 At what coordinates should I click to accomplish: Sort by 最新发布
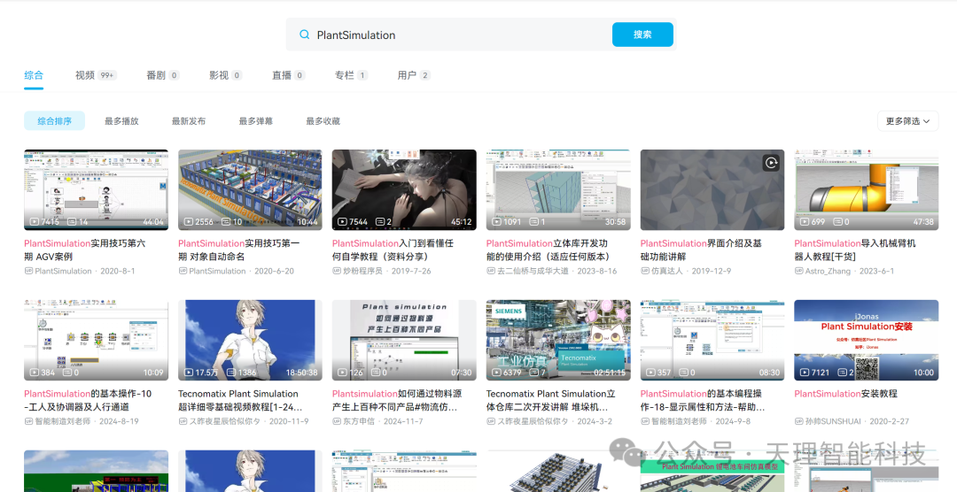(x=189, y=120)
